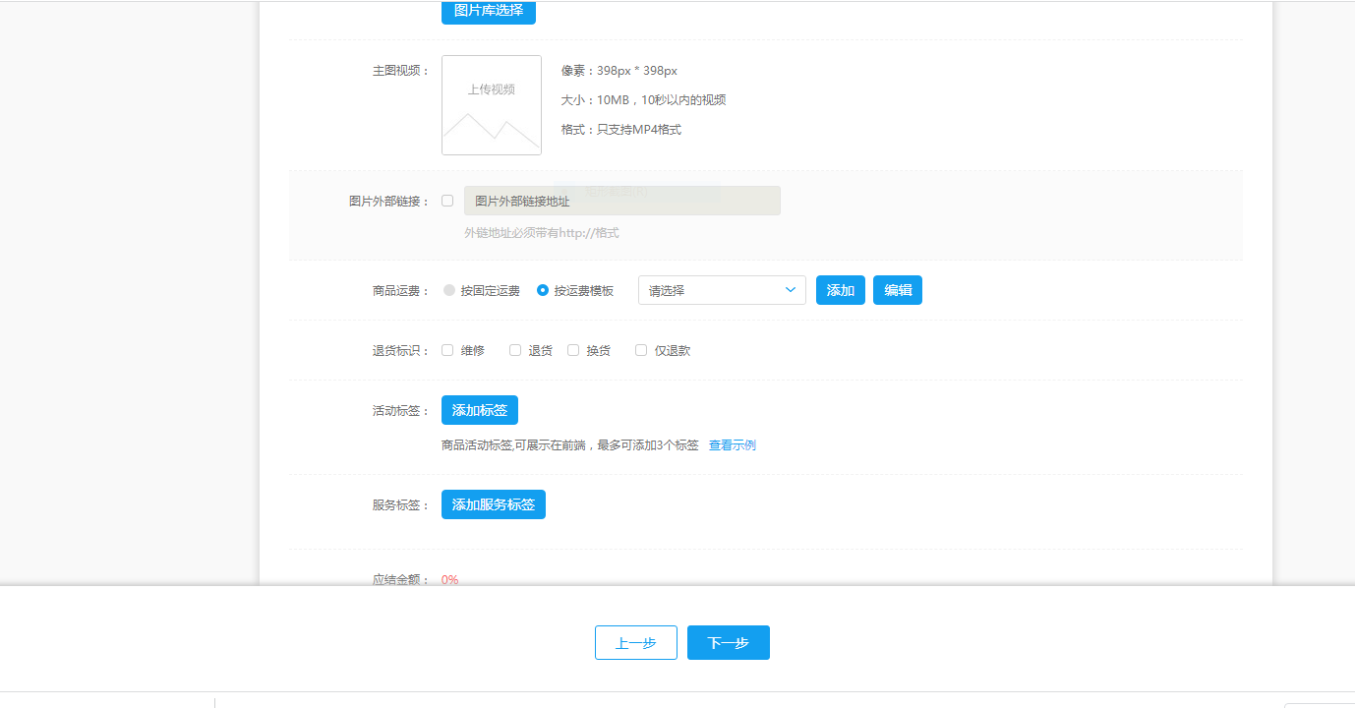Click the mountain placeholder icon in video upload box

(491, 128)
